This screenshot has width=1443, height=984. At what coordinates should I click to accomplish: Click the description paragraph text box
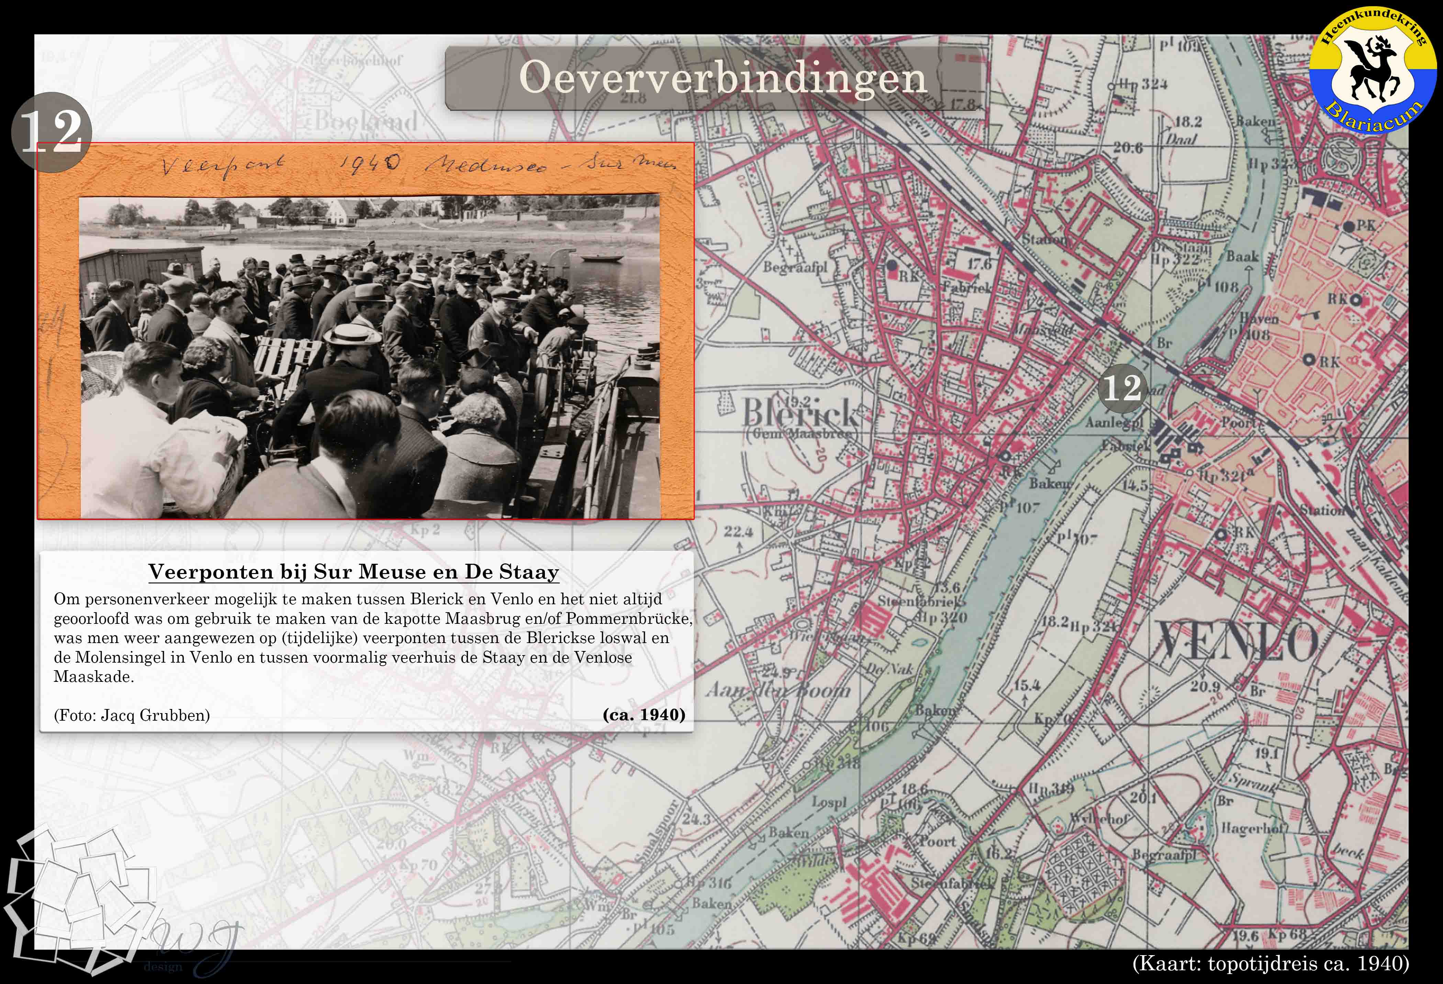pyautogui.click(x=372, y=638)
